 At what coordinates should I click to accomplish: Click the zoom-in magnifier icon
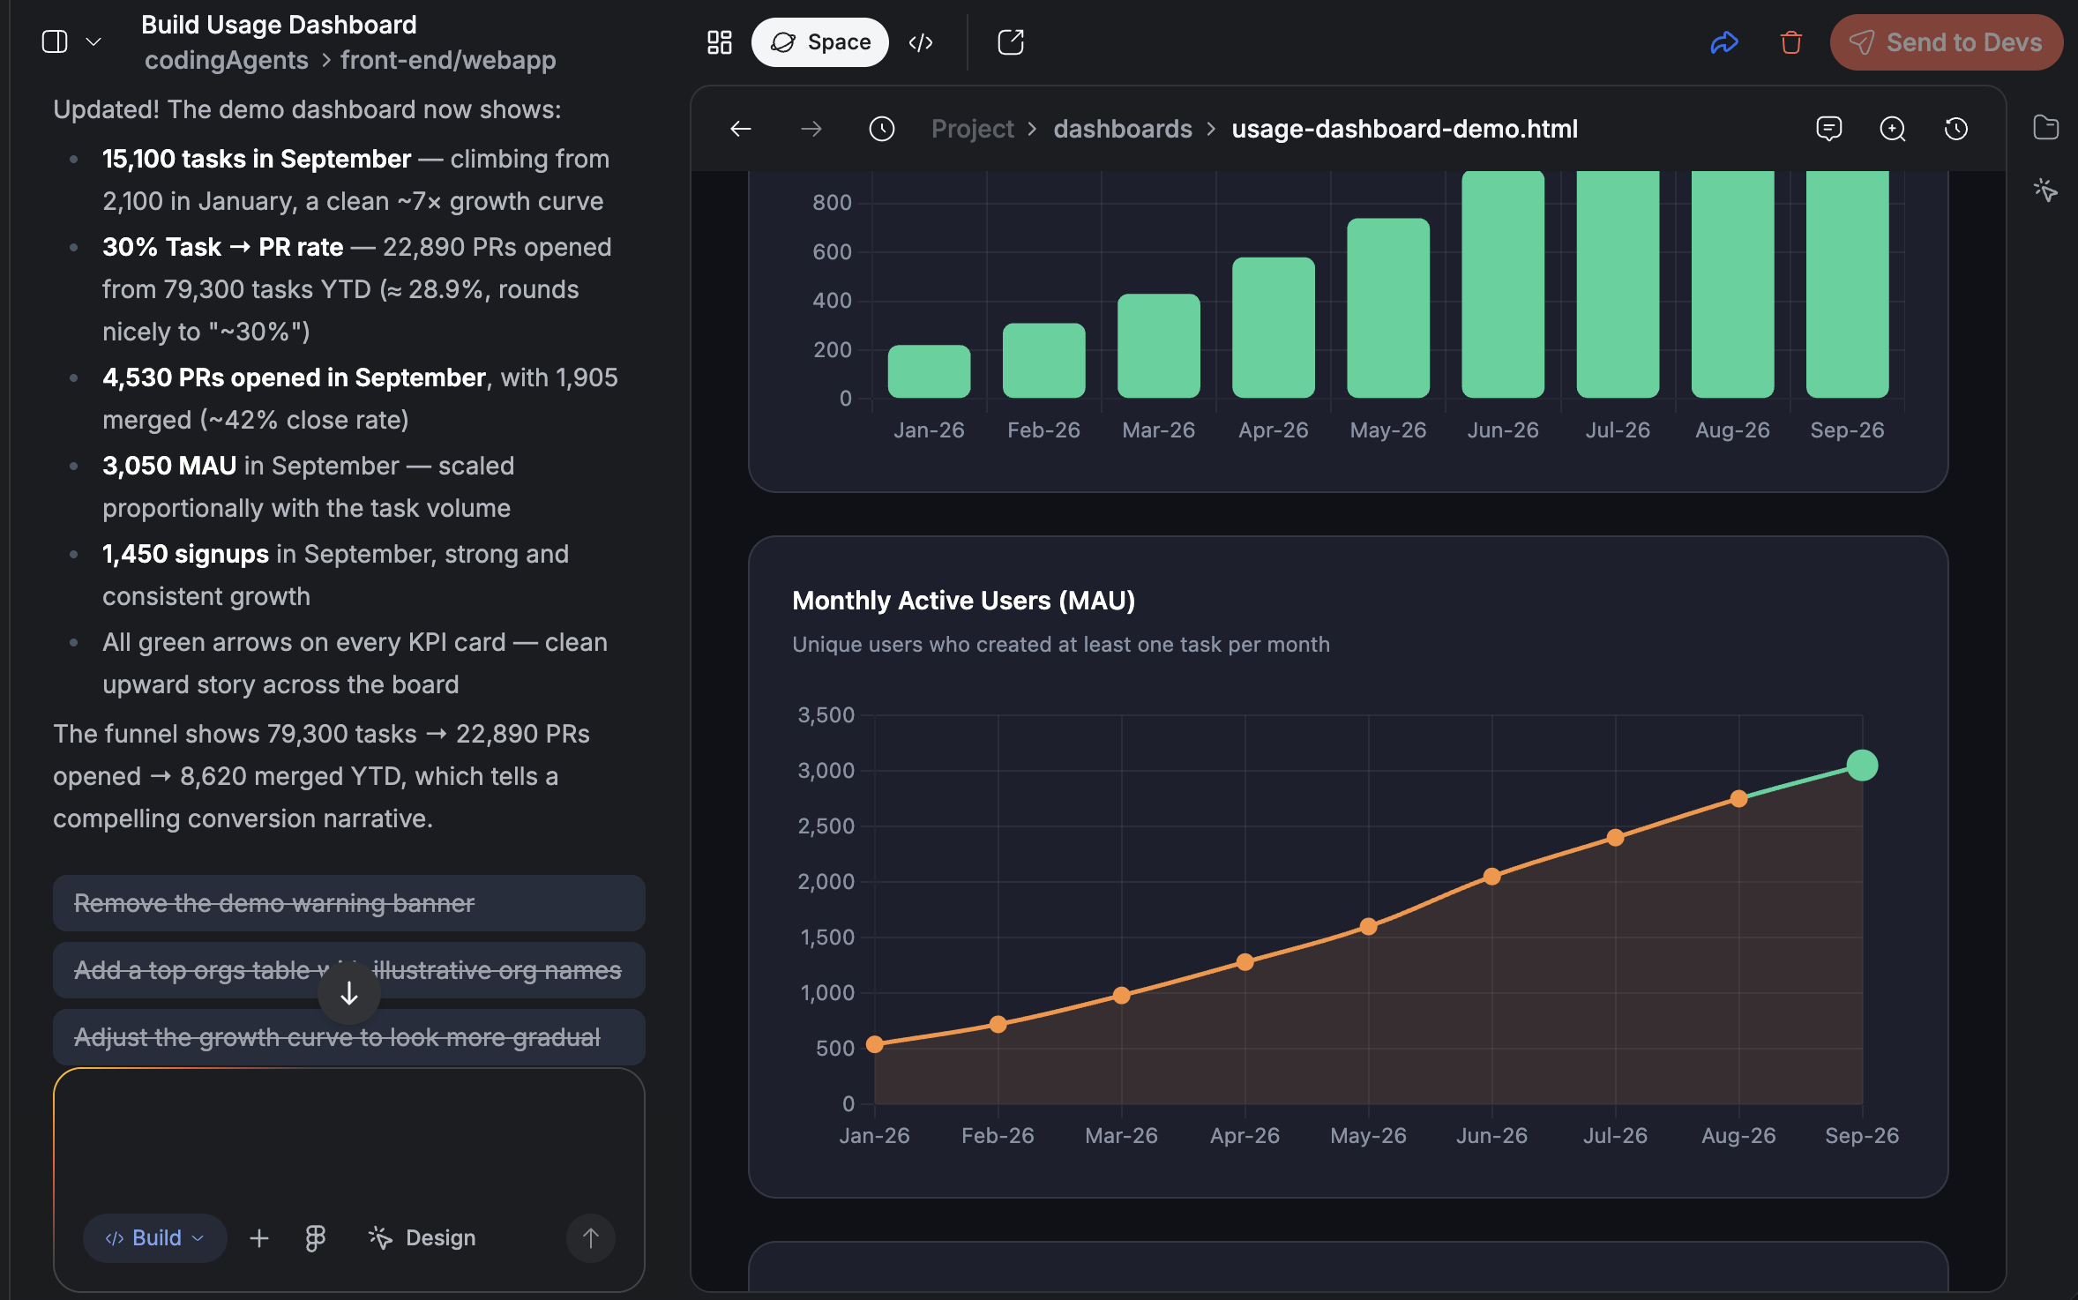(x=1893, y=129)
